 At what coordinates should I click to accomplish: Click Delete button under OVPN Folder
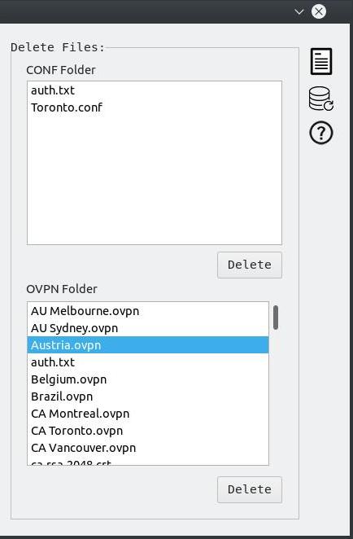pos(250,489)
